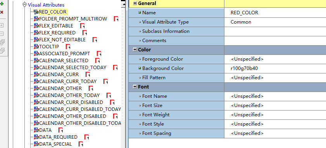Click subclass marker next to DATA_REQUIRED

(87, 137)
